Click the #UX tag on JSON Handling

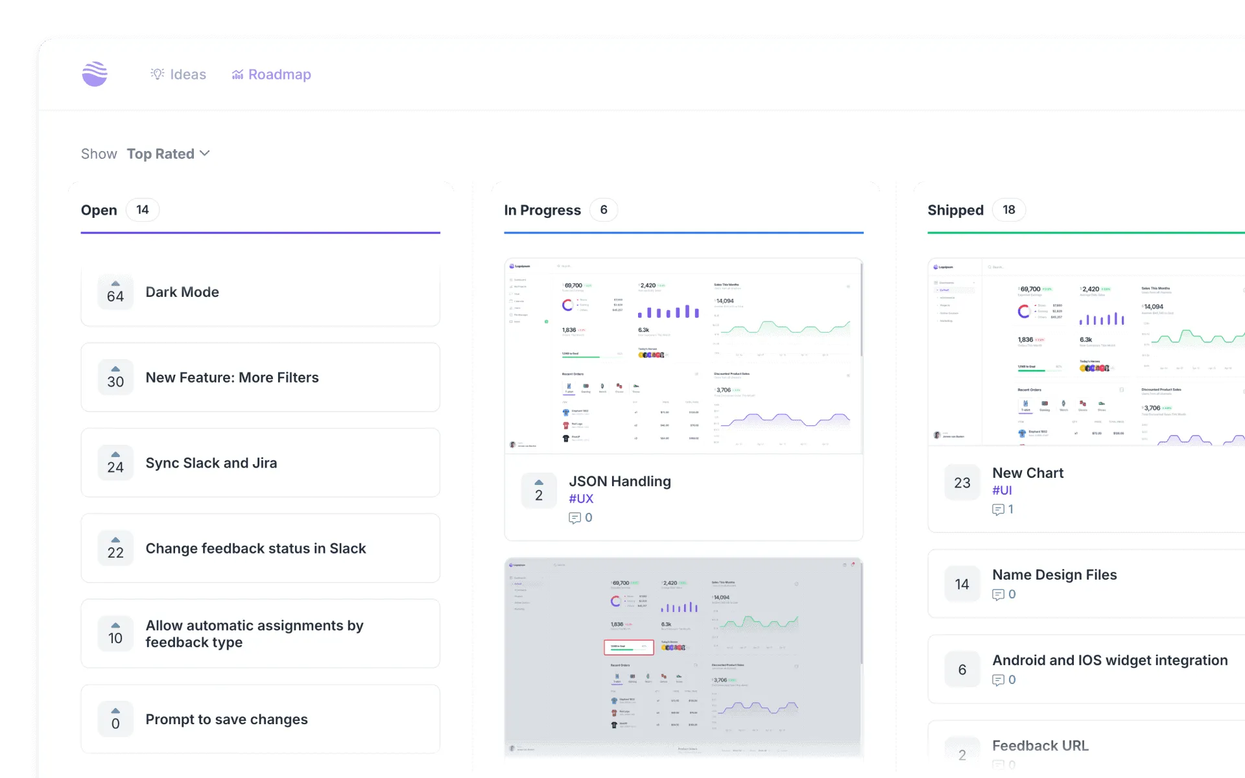pos(581,499)
